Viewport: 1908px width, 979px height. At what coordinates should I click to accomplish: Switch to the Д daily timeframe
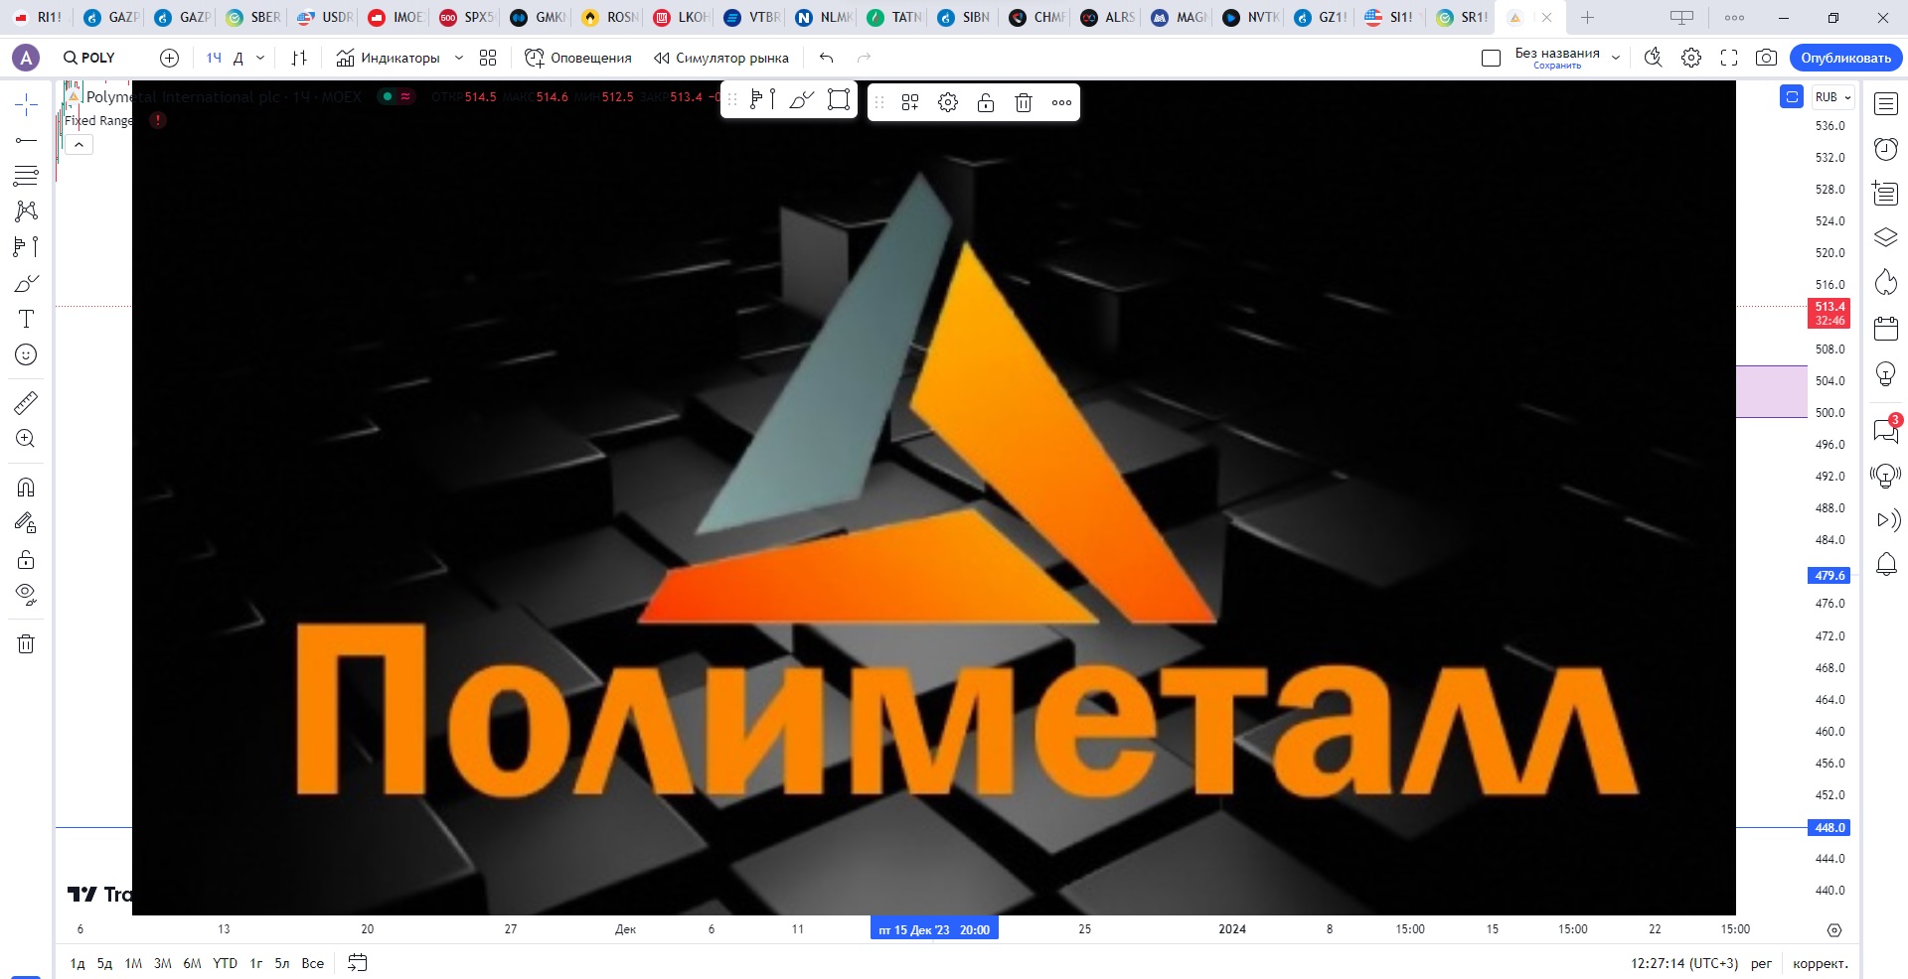pyautogui.click(x=238, y=58)
